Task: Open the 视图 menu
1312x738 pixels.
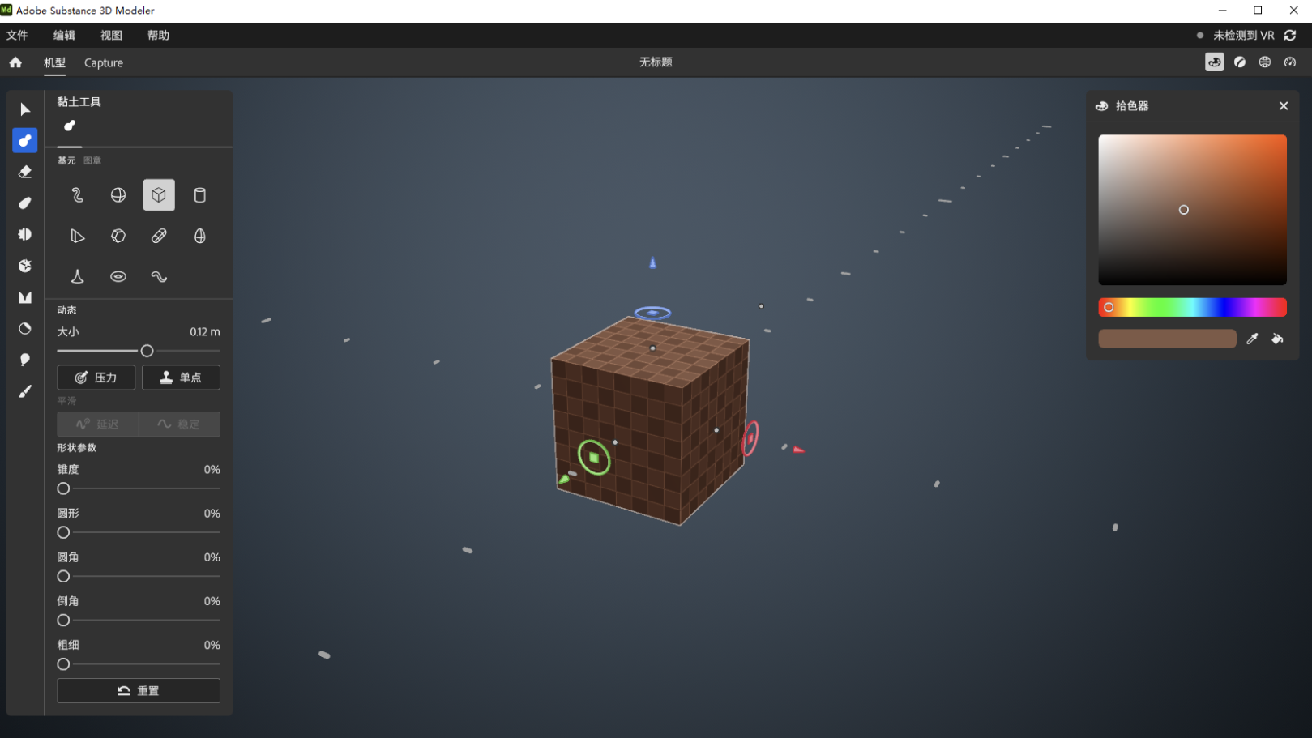Action: click(x=111, y=36)
